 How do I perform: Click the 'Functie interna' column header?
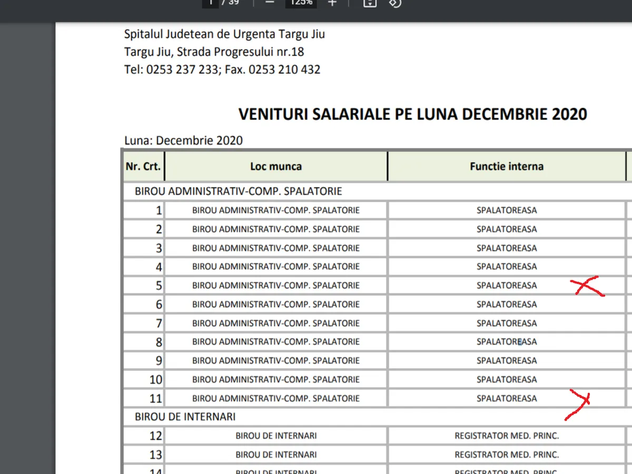[506, 166]
